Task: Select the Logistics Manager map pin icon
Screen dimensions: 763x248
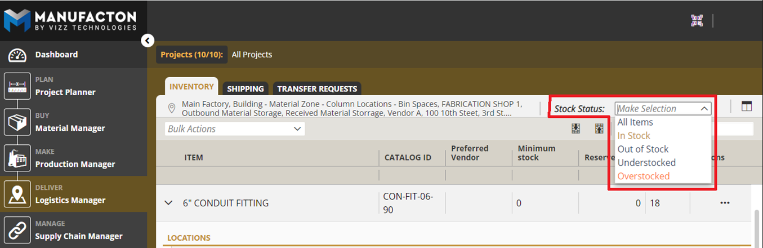Action: [17, 194]
